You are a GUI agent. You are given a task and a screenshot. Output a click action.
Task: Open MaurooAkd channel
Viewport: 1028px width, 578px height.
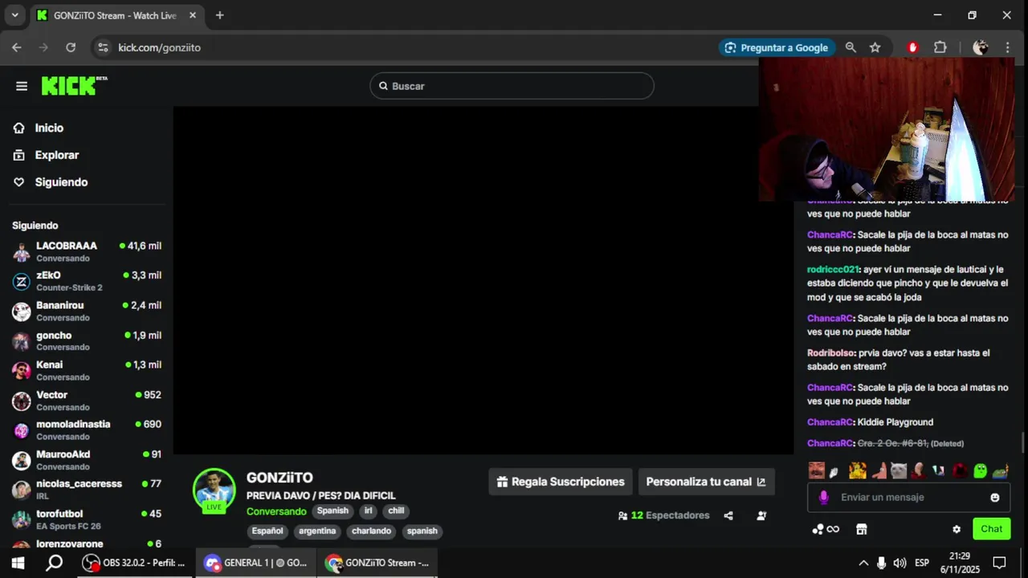tap(87, 459)
